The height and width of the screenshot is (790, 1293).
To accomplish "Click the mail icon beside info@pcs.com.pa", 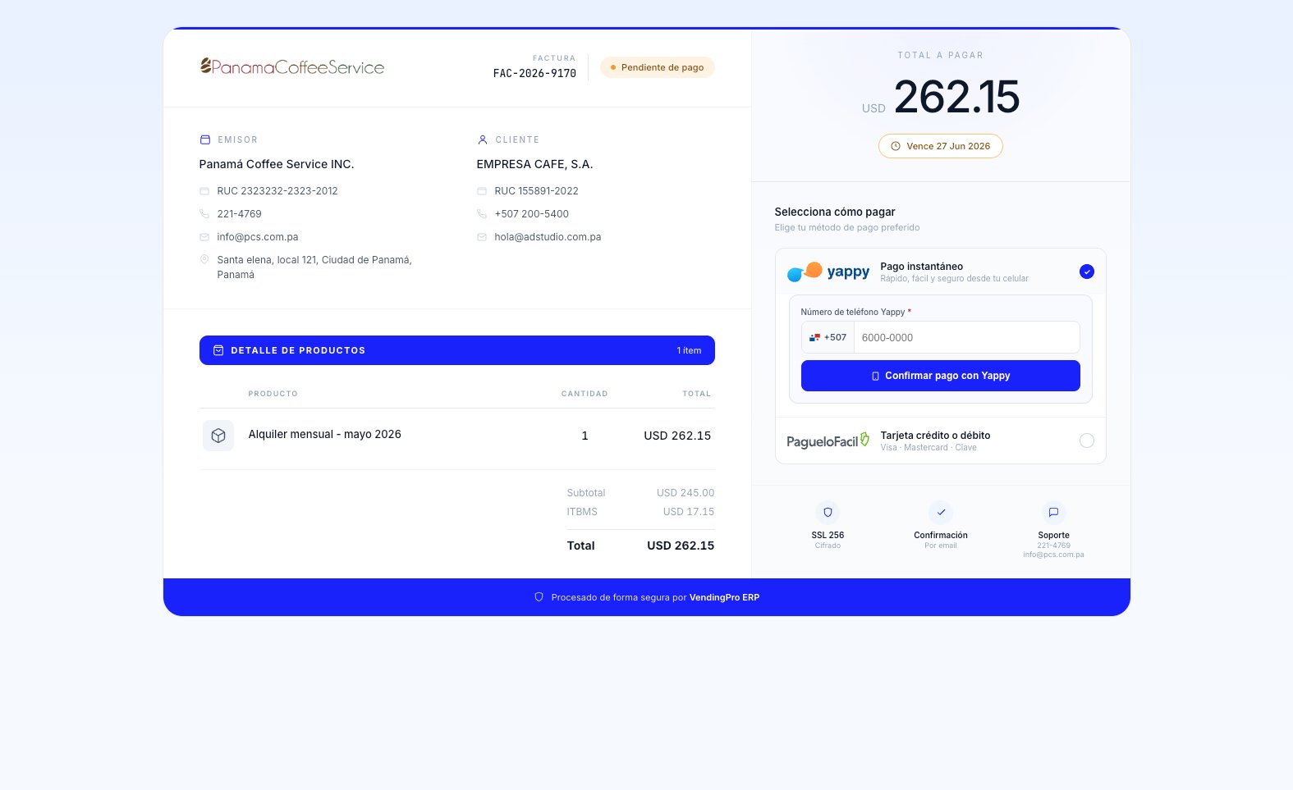I will pos(204,237).
